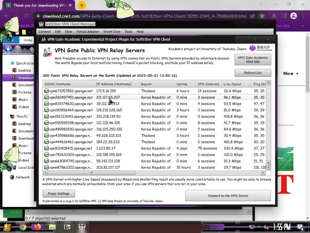Expand the More dropdown on webpage
310x233 pixels.
291,73
